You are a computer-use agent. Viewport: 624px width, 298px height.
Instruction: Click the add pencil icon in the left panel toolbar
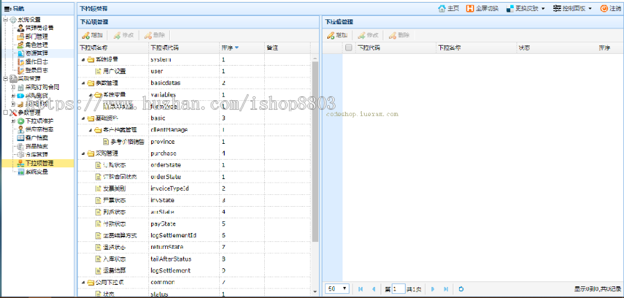[x=85, y=35]
